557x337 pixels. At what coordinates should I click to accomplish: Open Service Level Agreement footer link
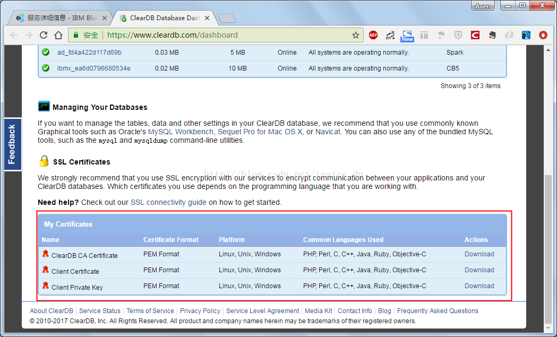click(x=262, y=310)
